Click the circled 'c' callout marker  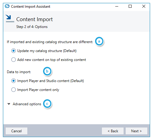[x=47, y=104]
